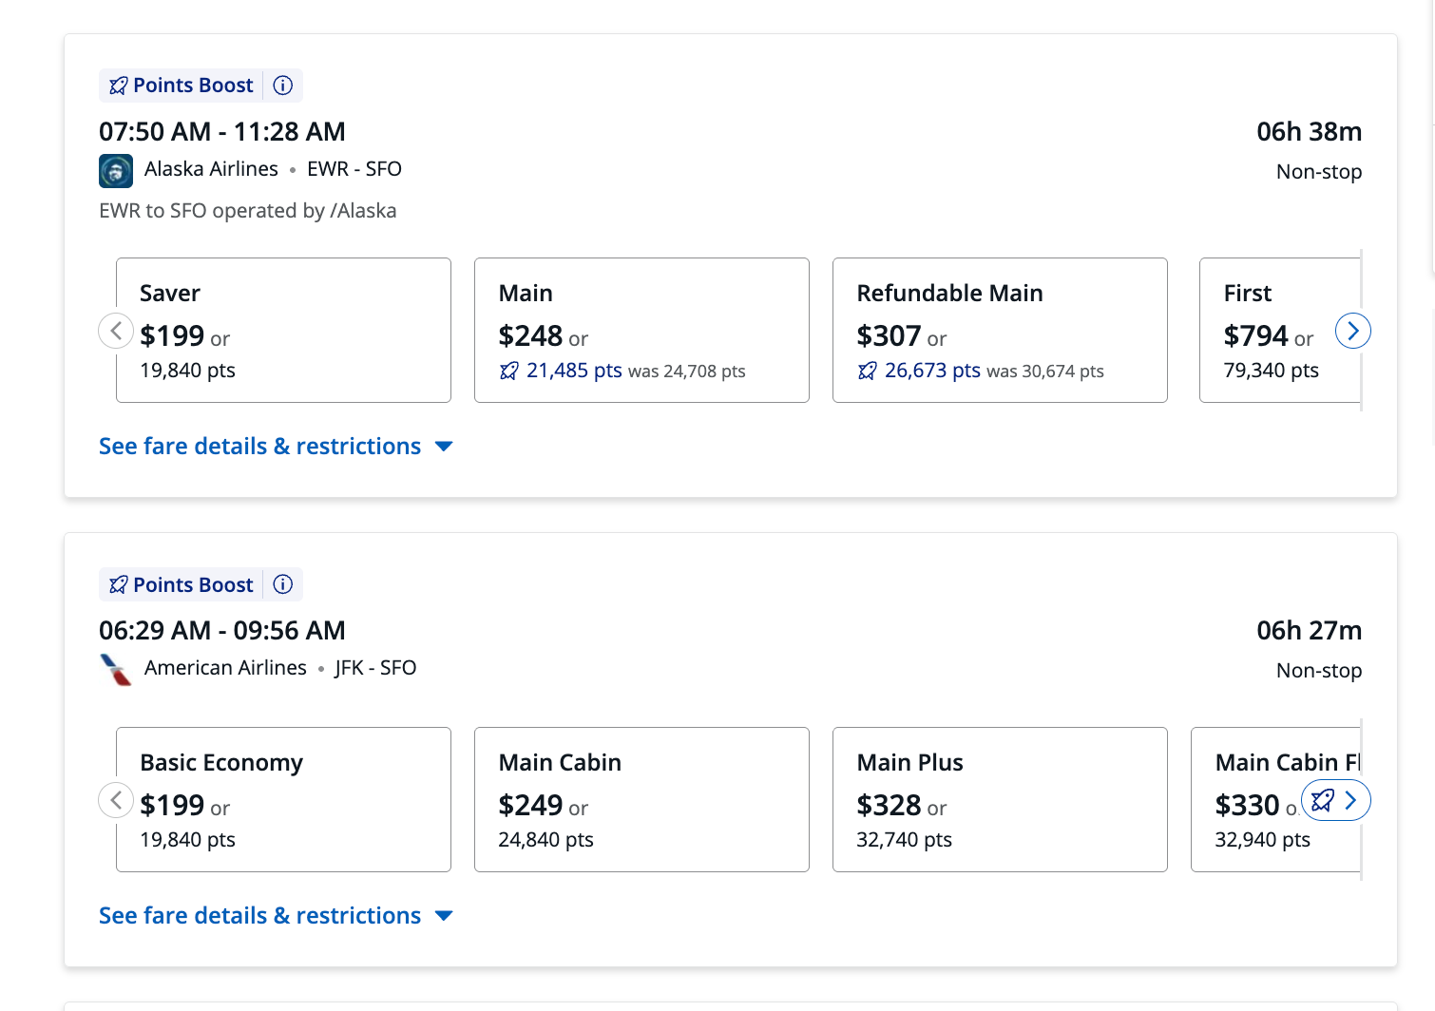
Task: Choose the First fare for $794
Action: [1280, 330]
